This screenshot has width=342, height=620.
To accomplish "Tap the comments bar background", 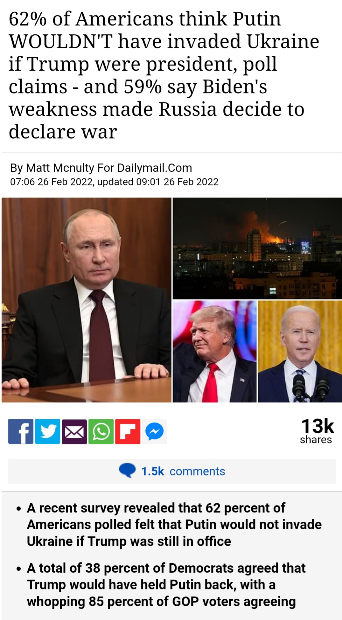I will pos(172,471).
